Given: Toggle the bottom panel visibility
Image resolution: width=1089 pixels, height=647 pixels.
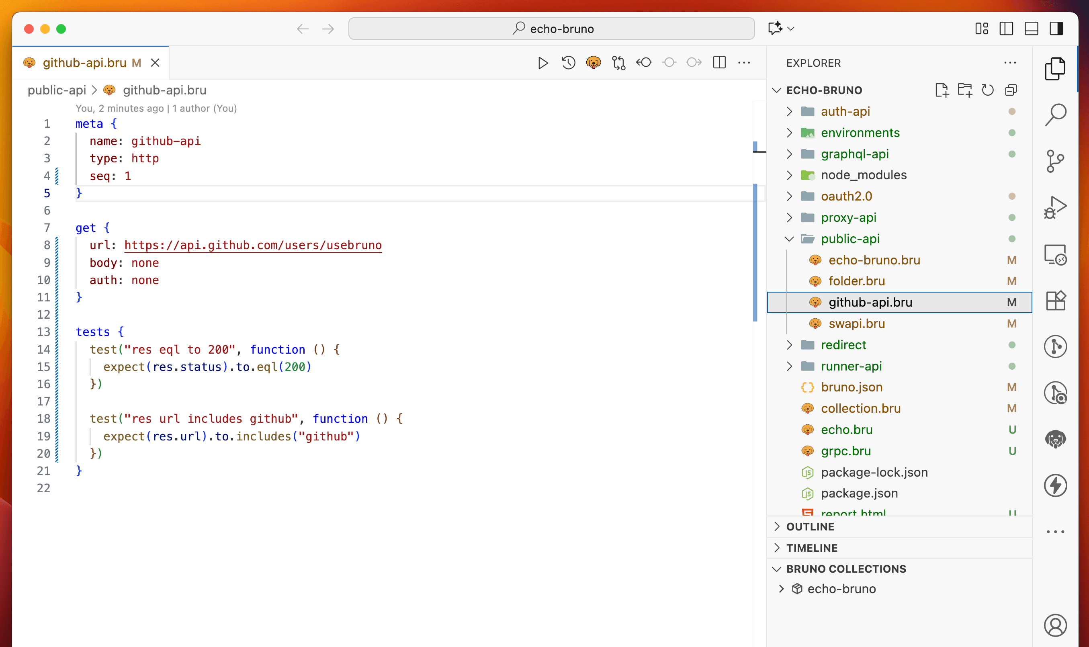Looking at the screenshot, I should (1031, 29).
